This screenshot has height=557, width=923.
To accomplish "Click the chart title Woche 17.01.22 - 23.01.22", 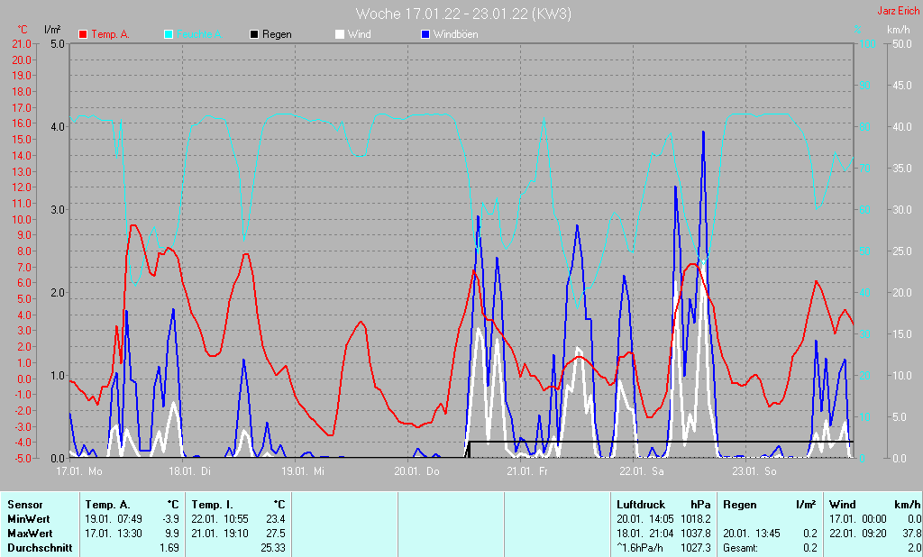I will (462, 14).
